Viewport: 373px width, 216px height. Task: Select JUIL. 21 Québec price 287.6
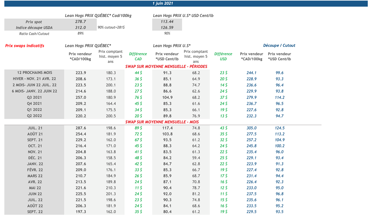pyautogui.click(x=80, y=128)
